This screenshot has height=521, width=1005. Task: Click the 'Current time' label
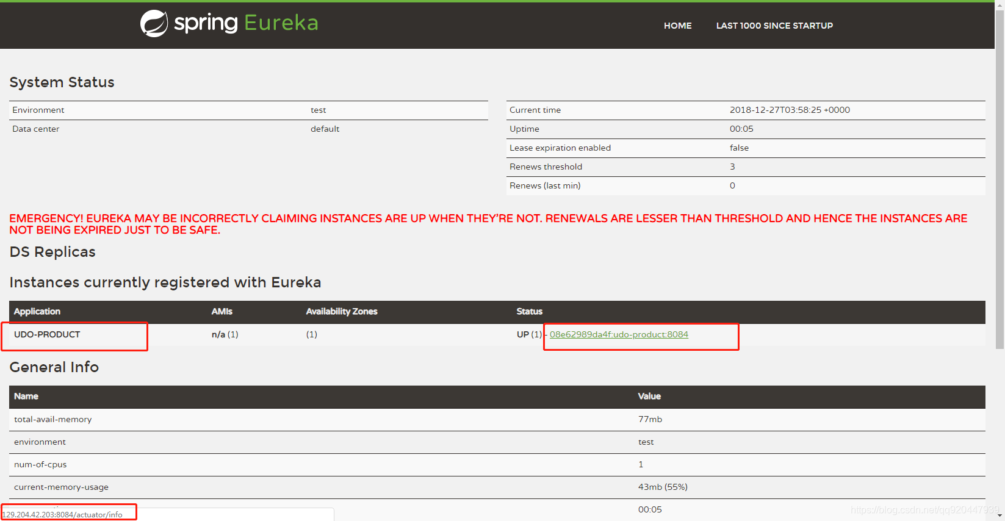pos(535,110)
